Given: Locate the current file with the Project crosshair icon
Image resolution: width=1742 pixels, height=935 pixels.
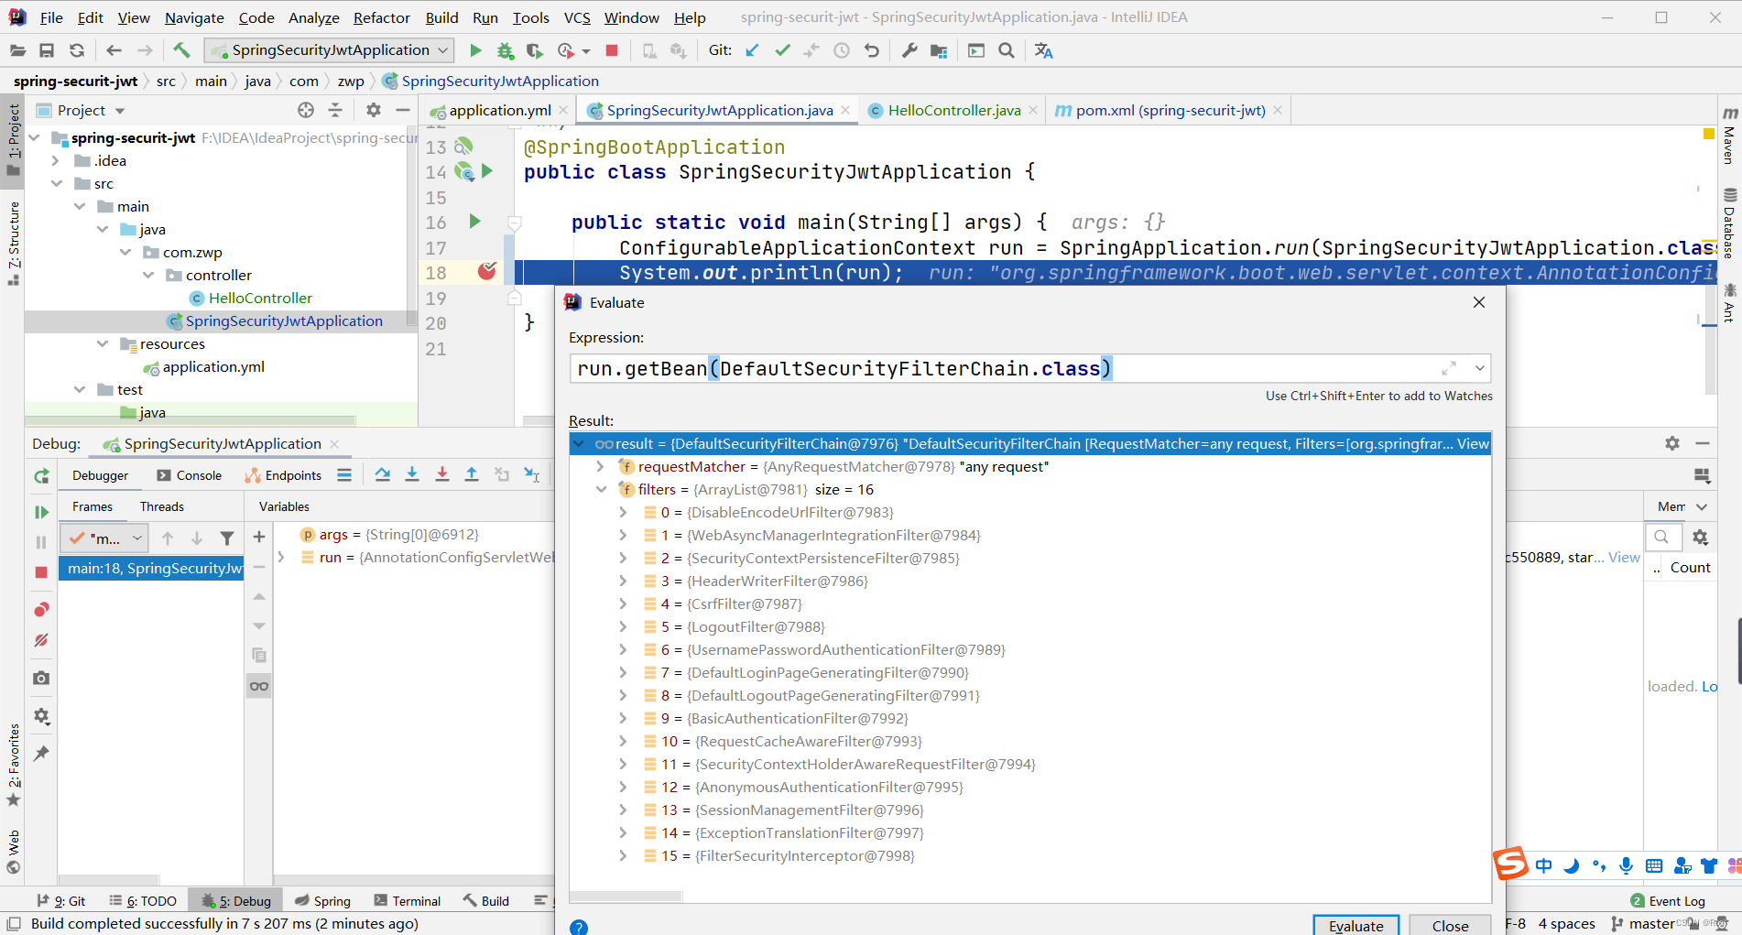Looking at the screenshot, I should [306, 110].
